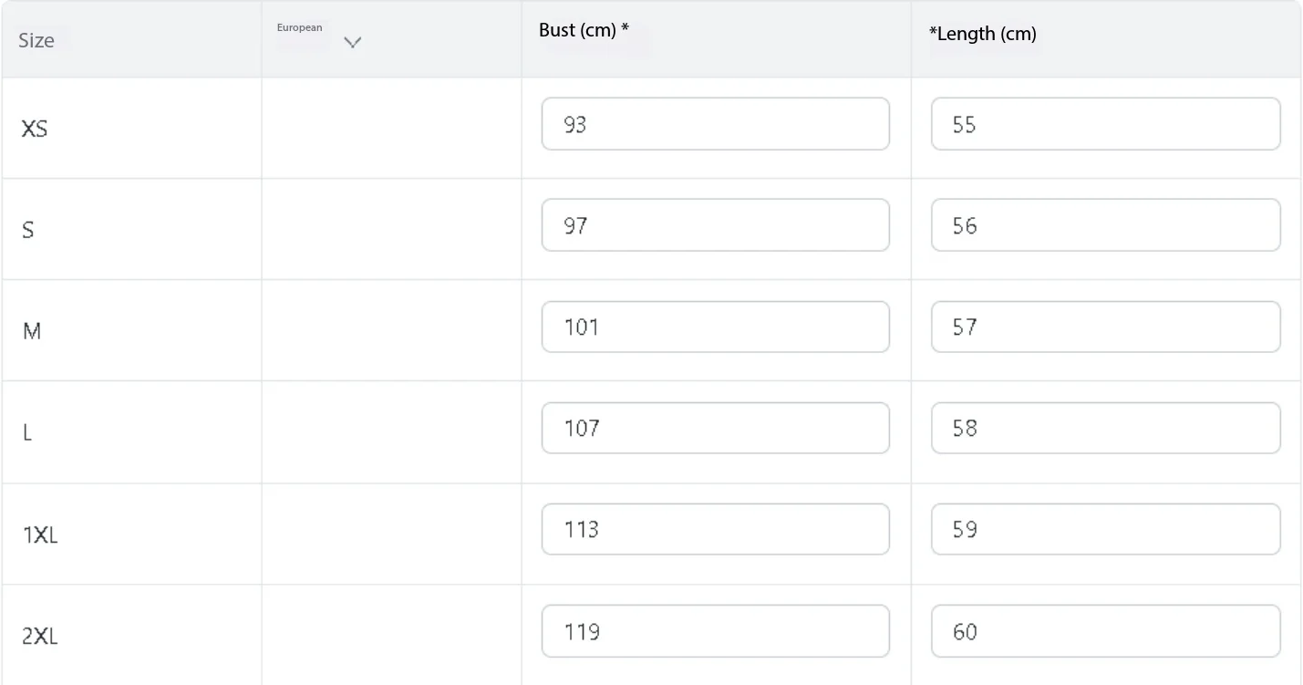The image size is (1303, 685).
Task: Click into the L bust field 107
Action: (715, 428)
